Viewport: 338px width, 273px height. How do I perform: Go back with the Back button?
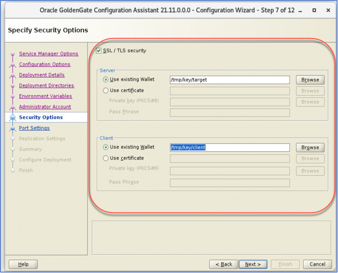224,264
